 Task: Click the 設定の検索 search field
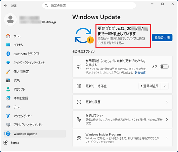coord(89,6)
